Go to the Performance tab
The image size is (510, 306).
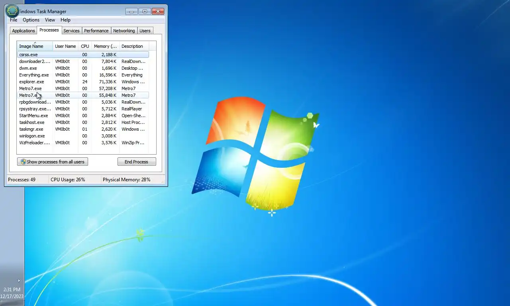(x=96, y=31)
